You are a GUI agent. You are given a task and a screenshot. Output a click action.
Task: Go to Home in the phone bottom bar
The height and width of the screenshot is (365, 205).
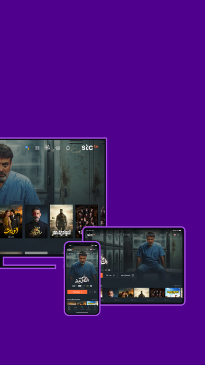pyautogui.click(x=69, y=308)
